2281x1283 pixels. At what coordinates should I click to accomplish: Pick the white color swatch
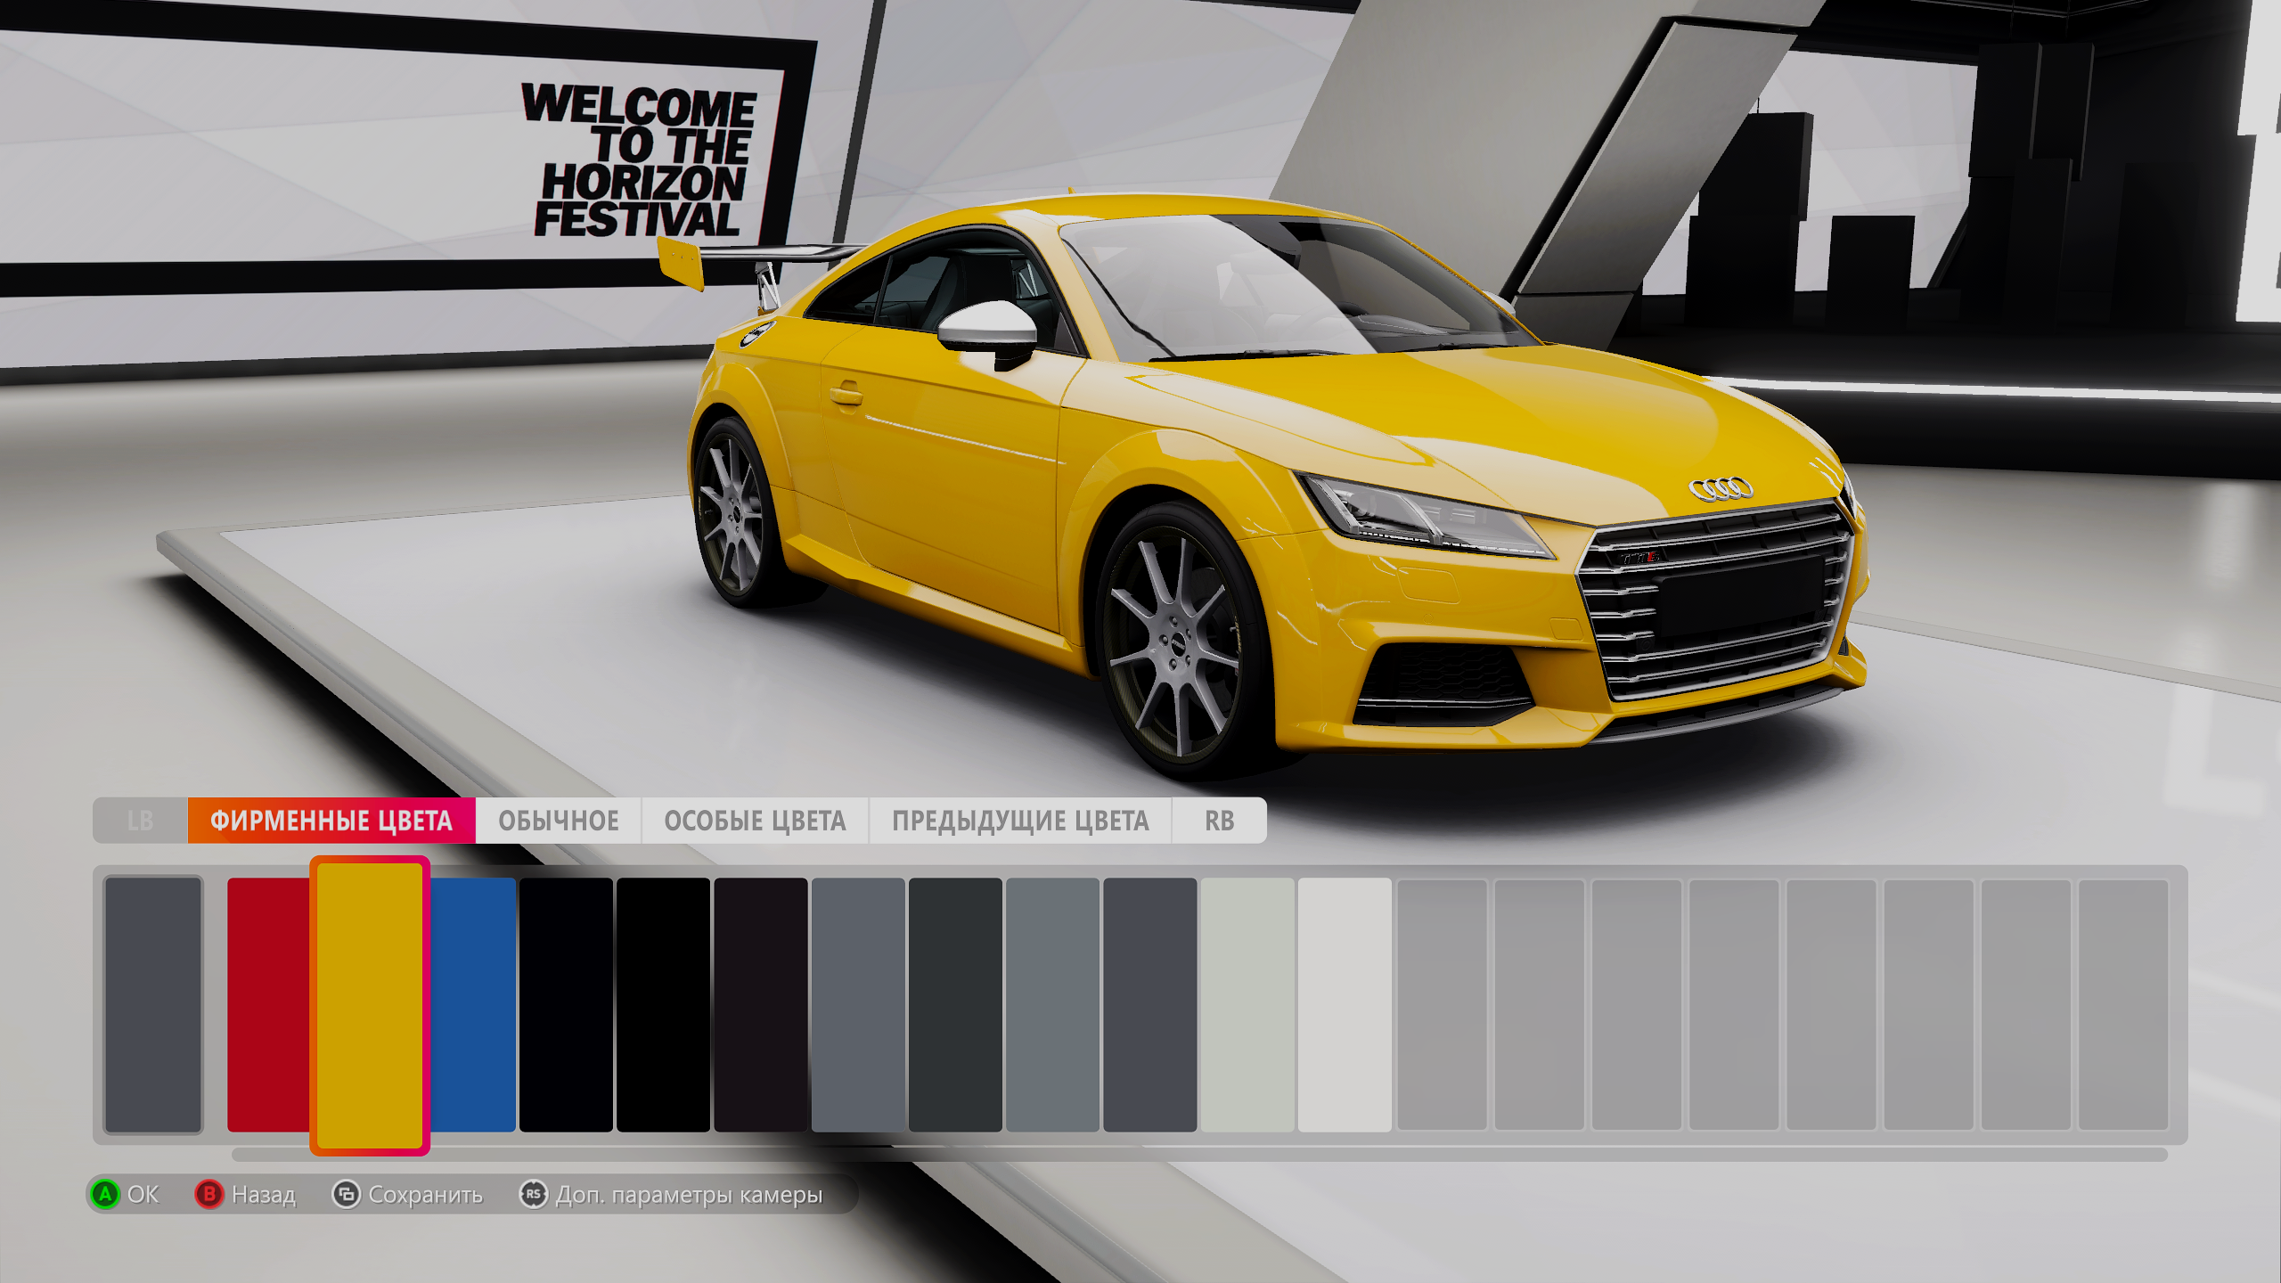1345,1005
